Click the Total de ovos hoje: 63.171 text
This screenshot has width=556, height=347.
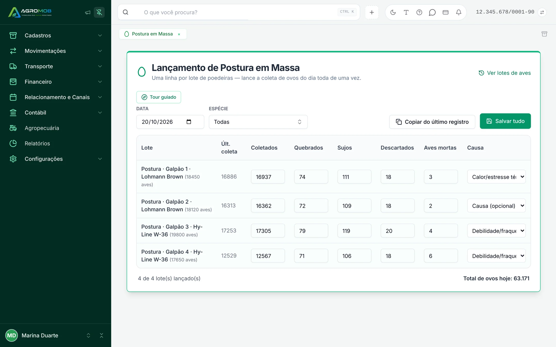click(496, 278)
